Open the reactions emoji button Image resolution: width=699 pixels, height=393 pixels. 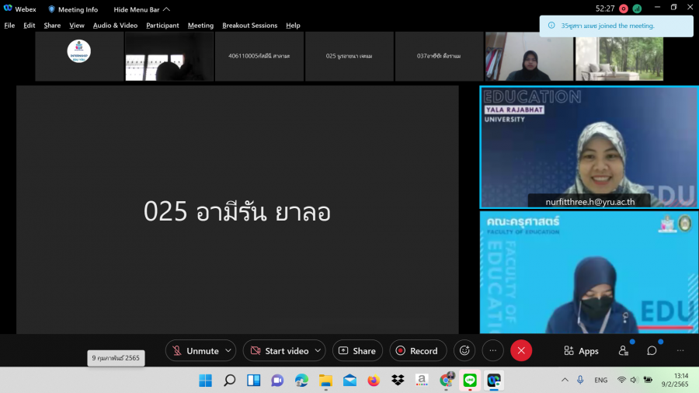point(464,351)
